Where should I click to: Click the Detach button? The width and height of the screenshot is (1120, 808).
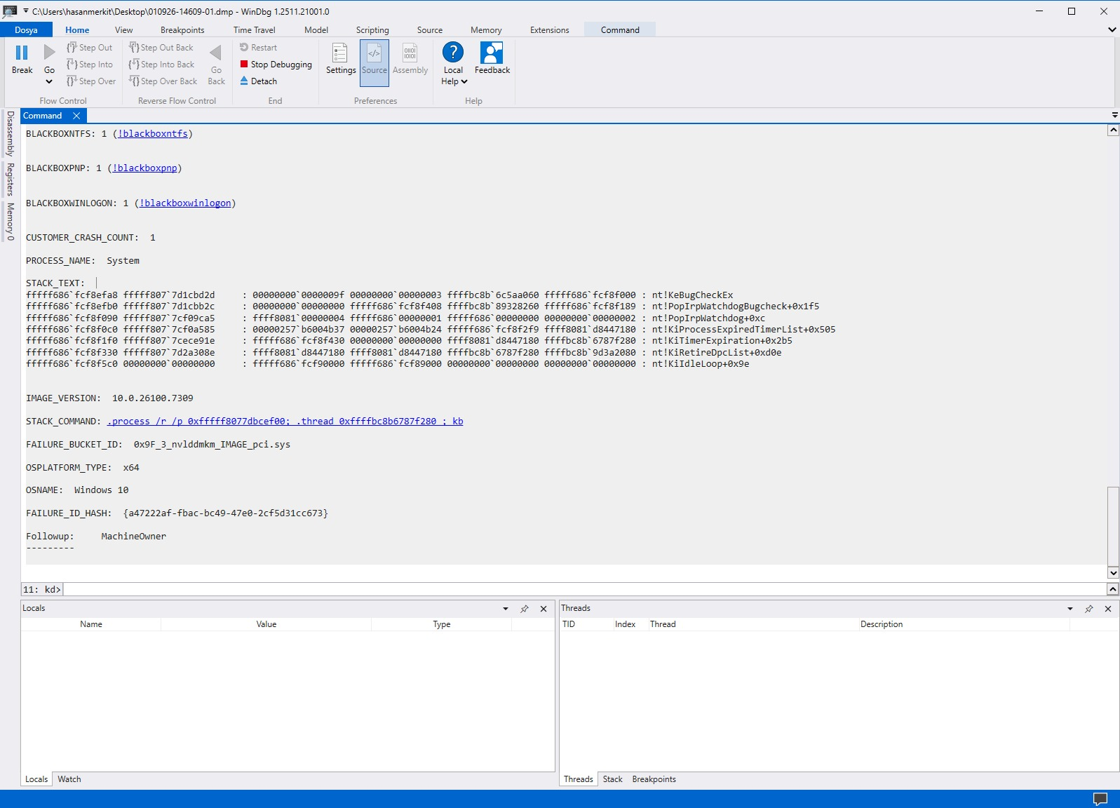[258, 81]
